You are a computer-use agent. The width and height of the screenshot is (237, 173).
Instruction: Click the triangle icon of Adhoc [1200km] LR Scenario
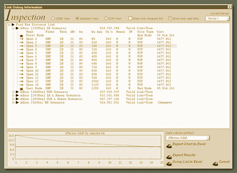click(x=17, y=28)
